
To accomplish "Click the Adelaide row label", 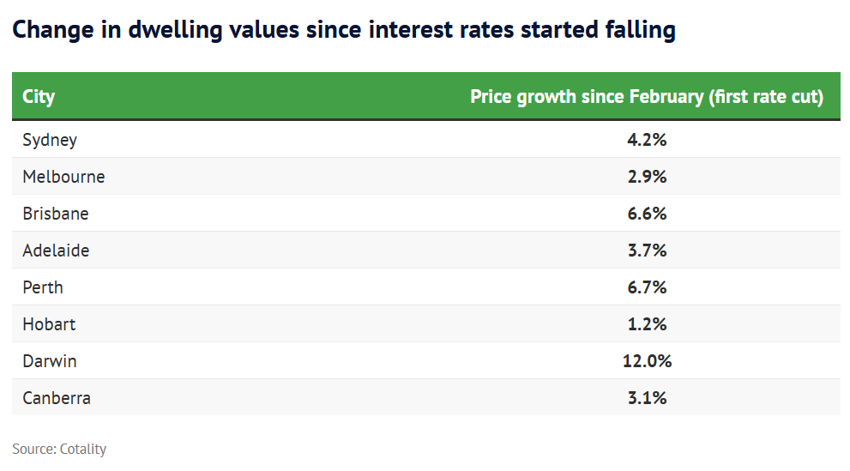I will click(x=56, y=251).
